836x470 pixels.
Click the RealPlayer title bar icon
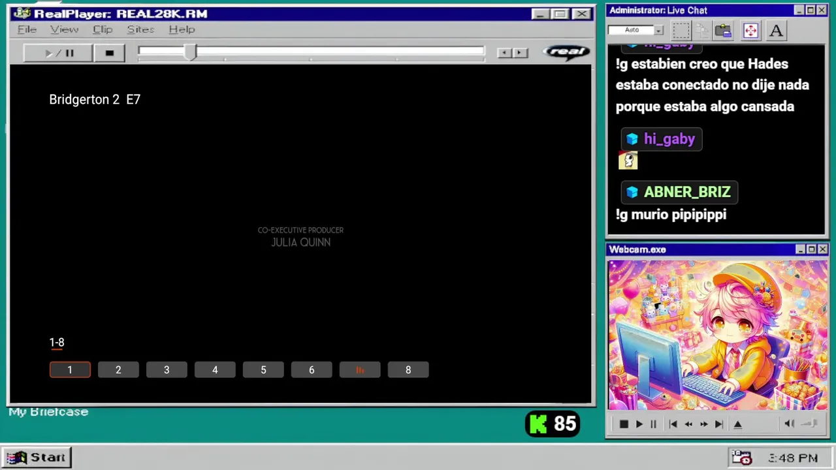click(22, 14)
